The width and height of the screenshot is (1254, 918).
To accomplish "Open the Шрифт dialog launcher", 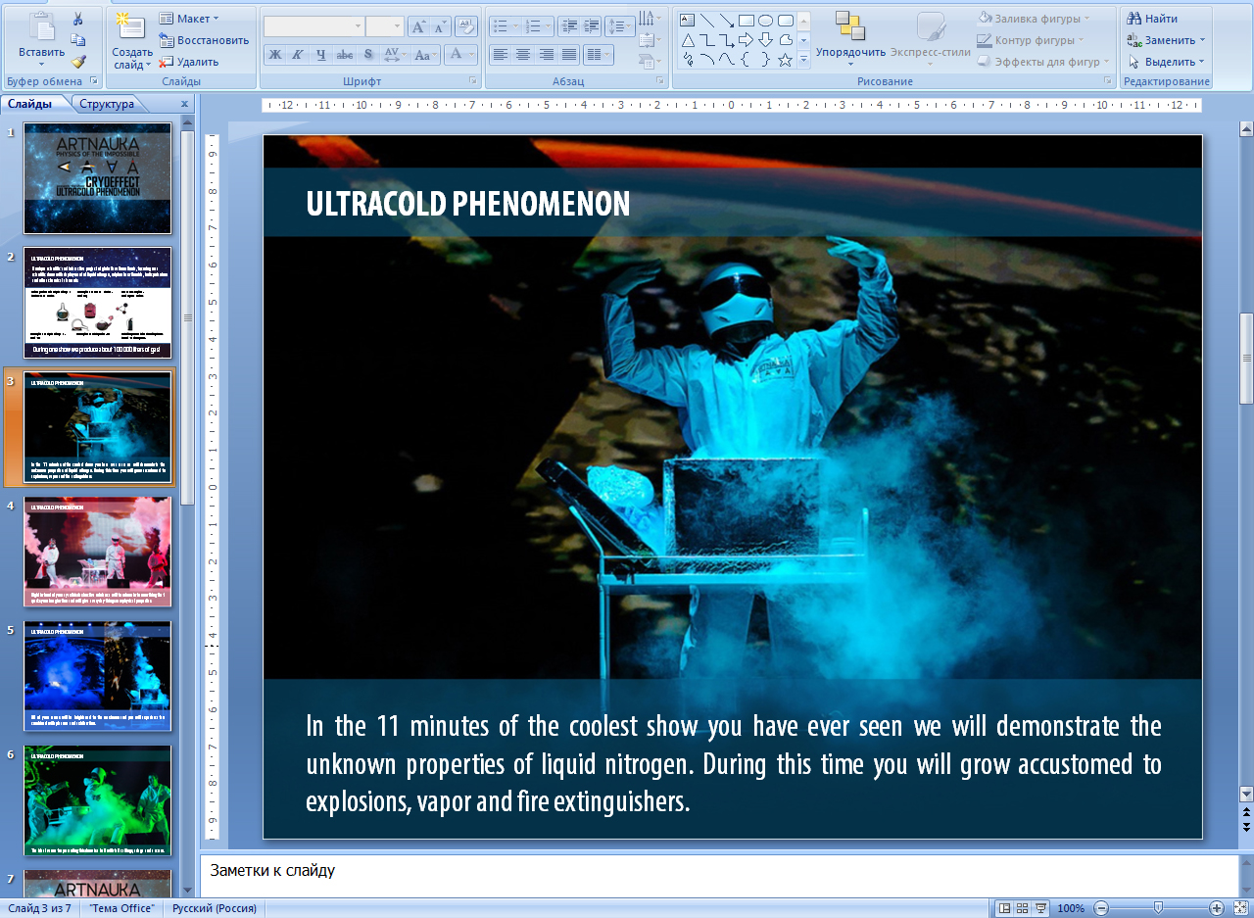I will [x=473, y=81].
